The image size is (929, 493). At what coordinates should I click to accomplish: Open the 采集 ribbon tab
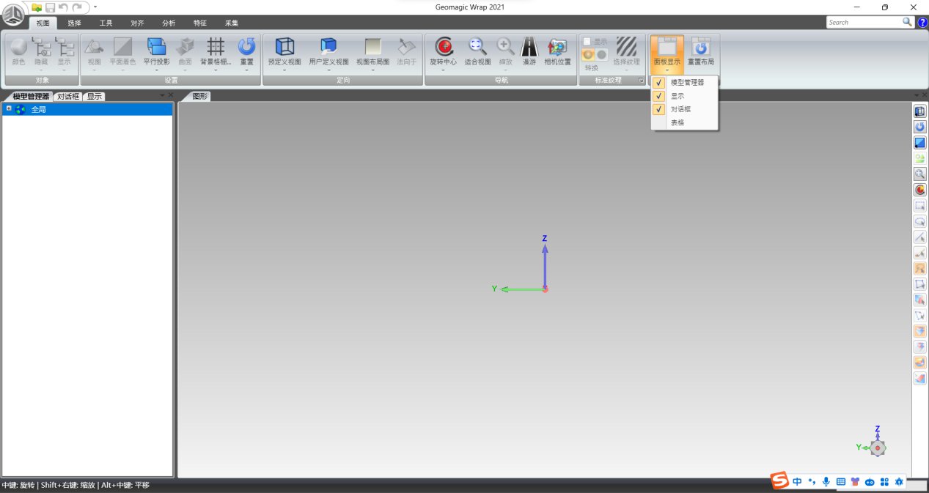(232, 23)
